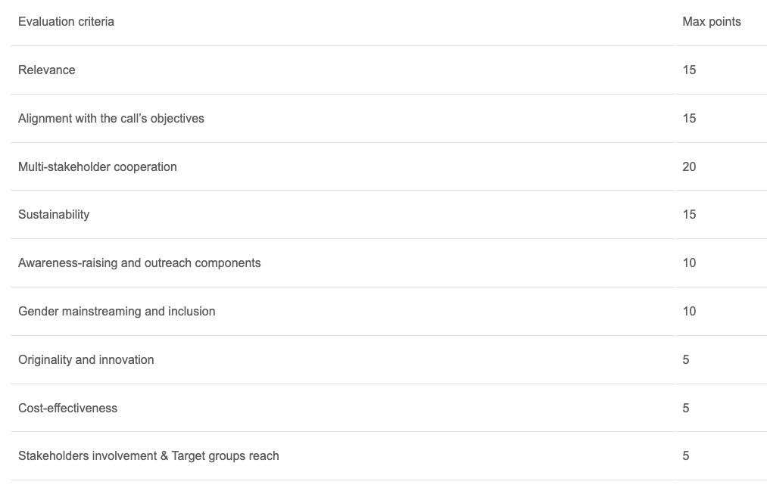This screenshot has width=767, height=494.
Task: Click the 20 points value
Action: pyautogui.click(x=689, y=167)
